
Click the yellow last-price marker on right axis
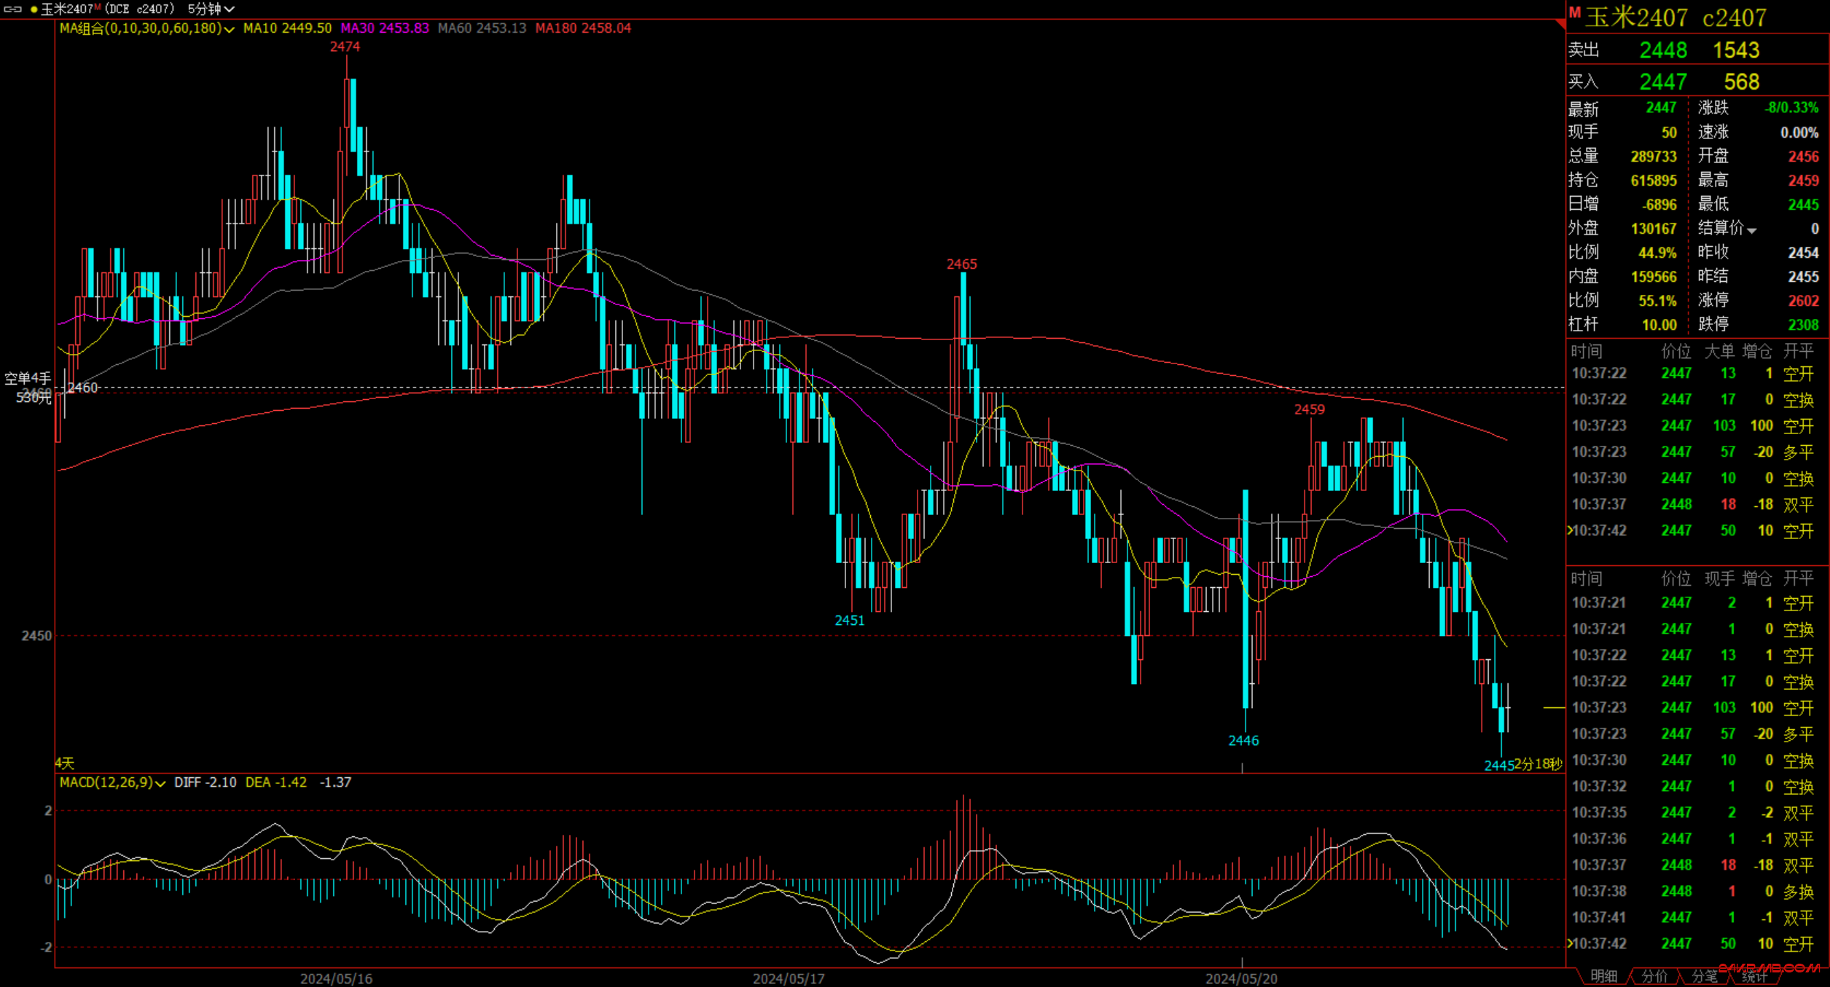[x=1554, y=707]
